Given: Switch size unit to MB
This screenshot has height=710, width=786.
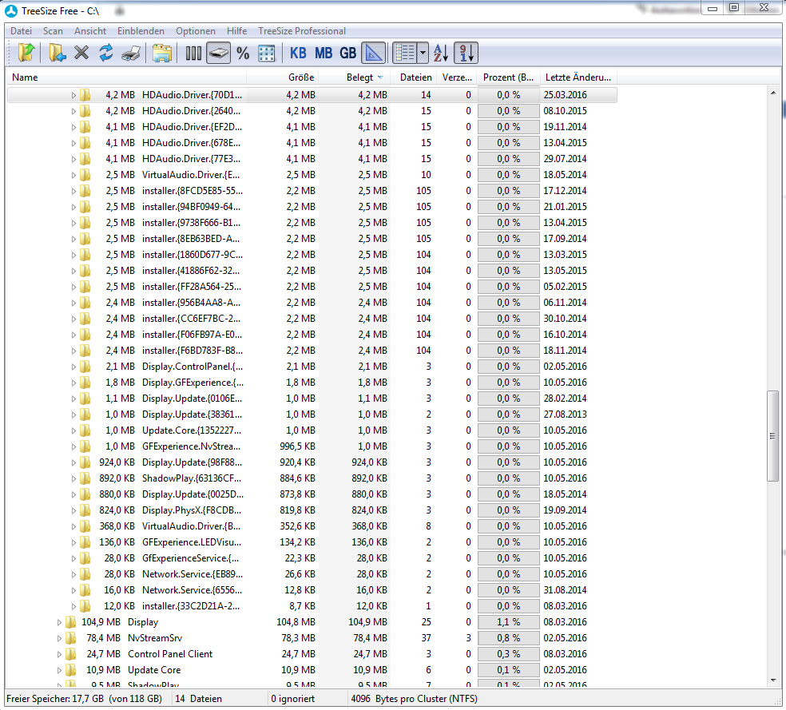Looking at the screenshot, I should [x=324, y=53].
